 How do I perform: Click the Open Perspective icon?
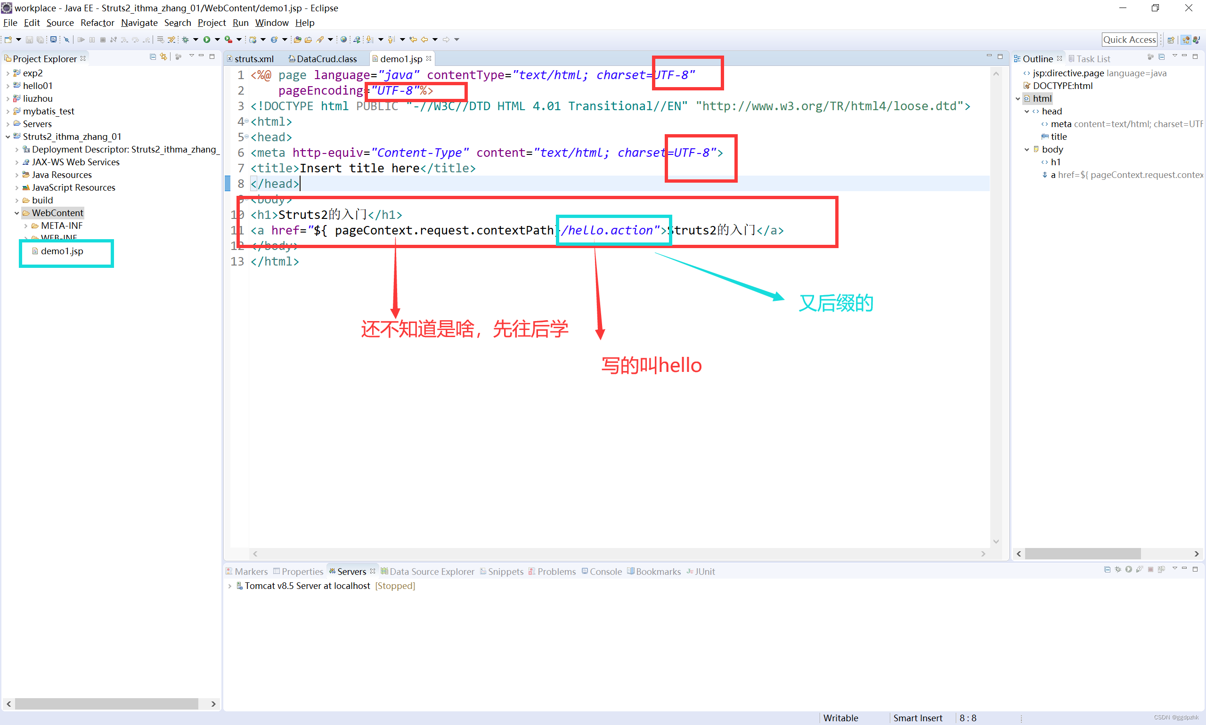pos(1171,40)
